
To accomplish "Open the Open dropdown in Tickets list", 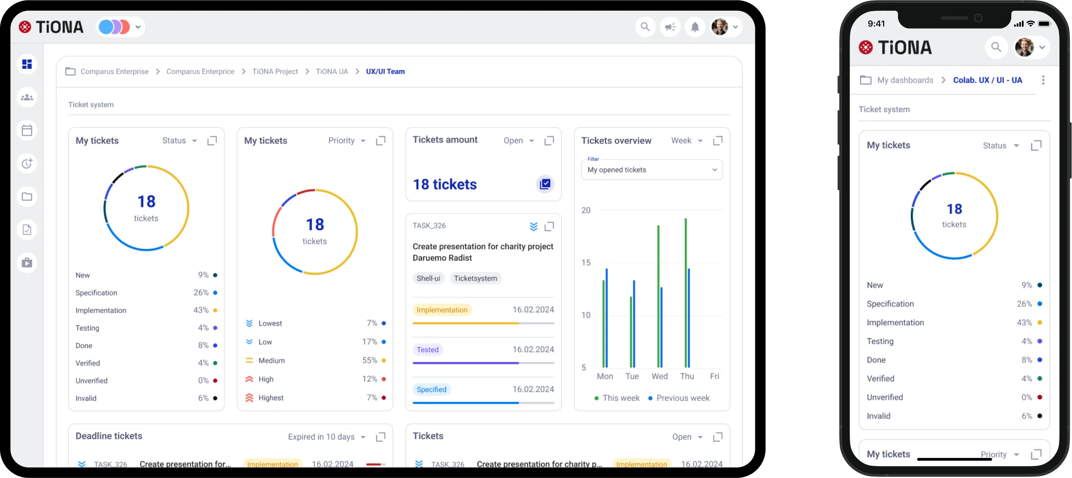I will pyautogui.click(x=688, y=437).
